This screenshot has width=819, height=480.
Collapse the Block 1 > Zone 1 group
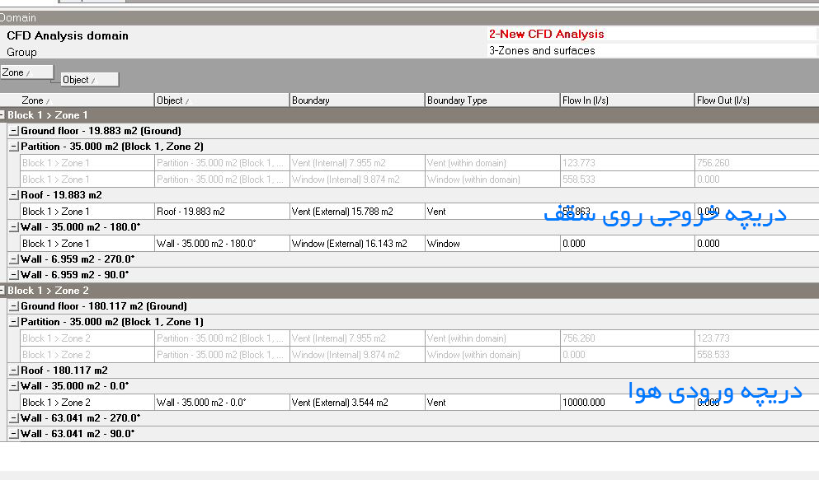coord(2,114)
